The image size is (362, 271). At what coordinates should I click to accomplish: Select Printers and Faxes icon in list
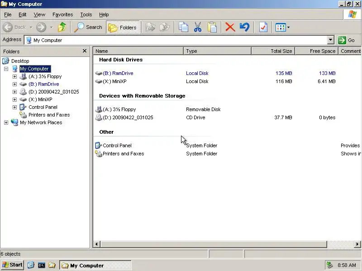tap(99, 154)
